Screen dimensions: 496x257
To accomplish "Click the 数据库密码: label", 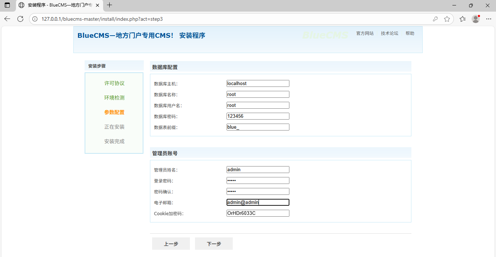I will point(166,117).
